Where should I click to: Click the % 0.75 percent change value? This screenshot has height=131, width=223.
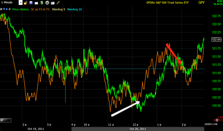coord(218,4)
